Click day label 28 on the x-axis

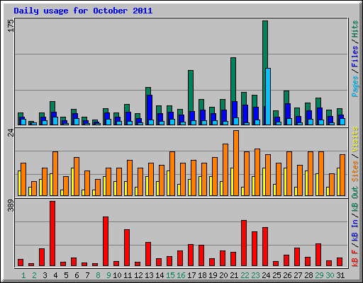click(308, 275)
